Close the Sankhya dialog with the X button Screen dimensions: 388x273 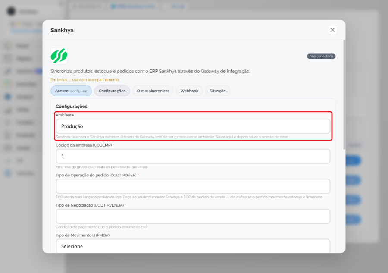(x=332, y=30)
